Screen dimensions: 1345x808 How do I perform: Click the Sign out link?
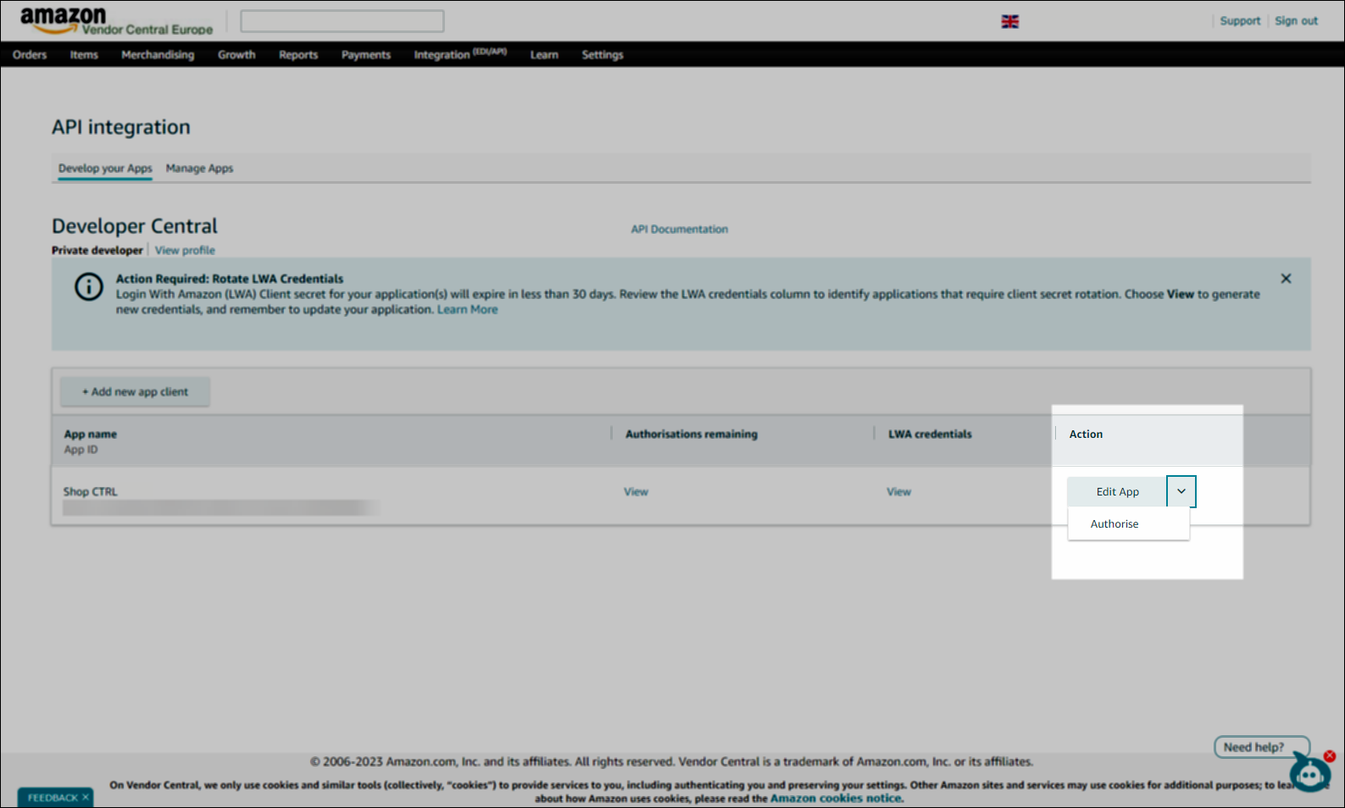(x=1296, y=20)
